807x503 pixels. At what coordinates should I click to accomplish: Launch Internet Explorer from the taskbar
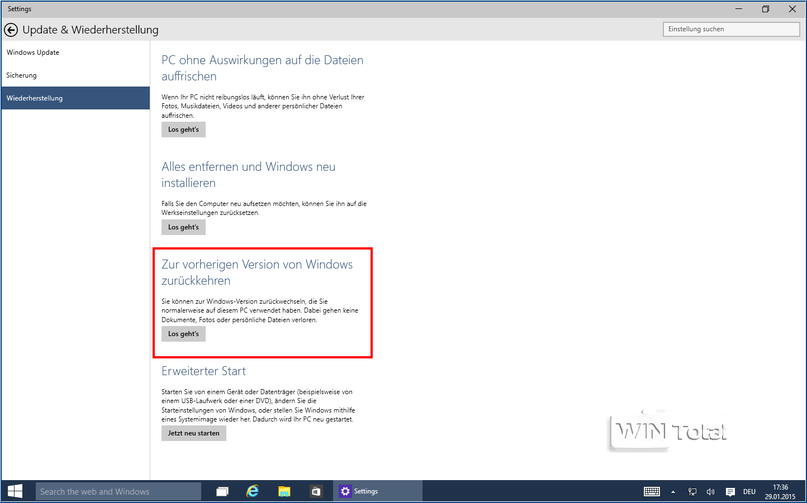click(x=253, y=491)
